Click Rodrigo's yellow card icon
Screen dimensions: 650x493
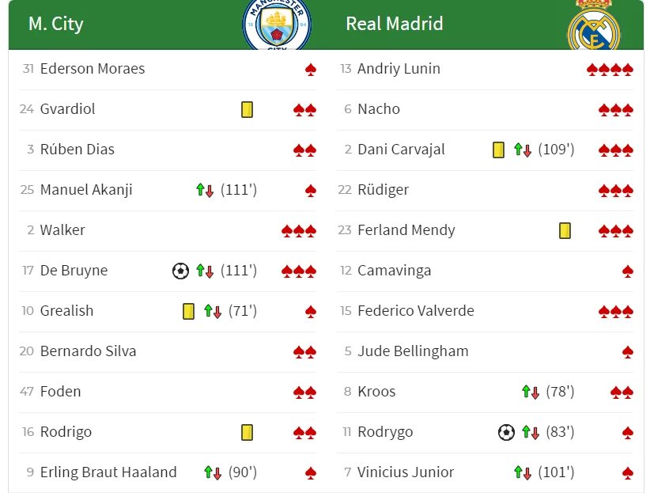pyautogui.click(x=248, y=432)
